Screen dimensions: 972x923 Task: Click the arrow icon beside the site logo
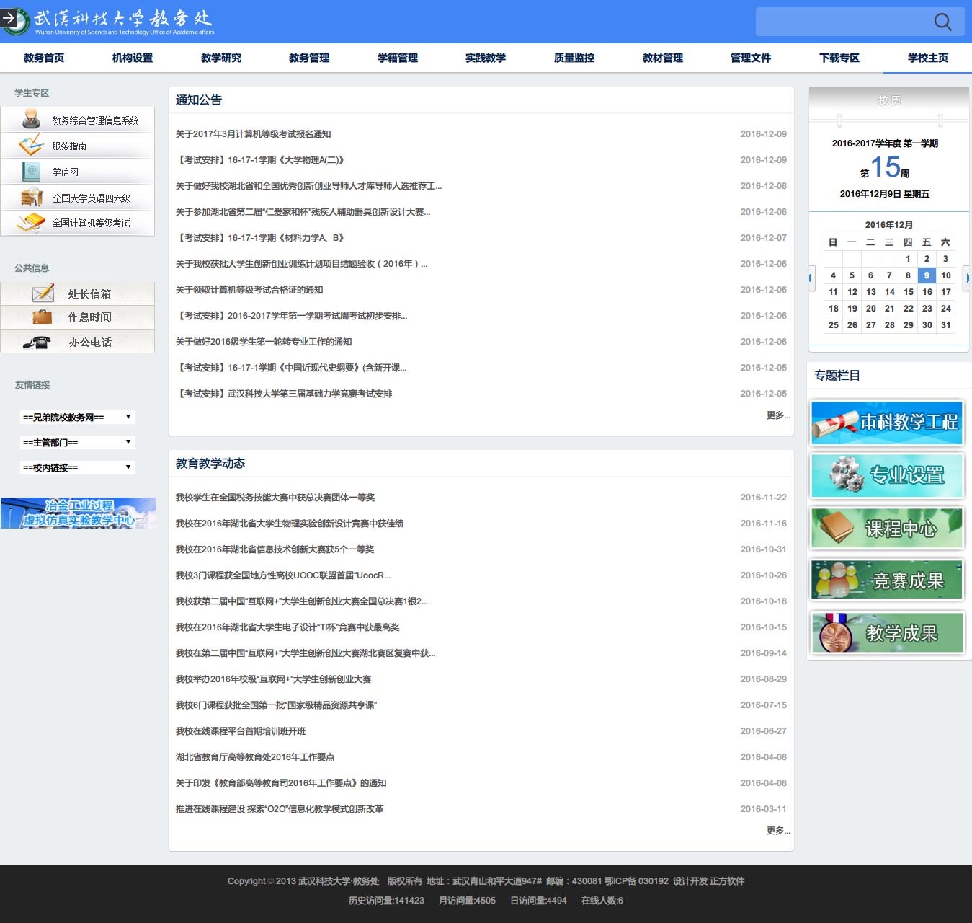(x=9, y=18)
